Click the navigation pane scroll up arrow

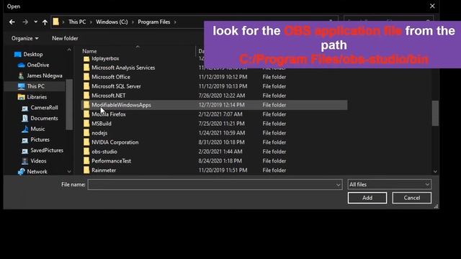pos(69,50)
